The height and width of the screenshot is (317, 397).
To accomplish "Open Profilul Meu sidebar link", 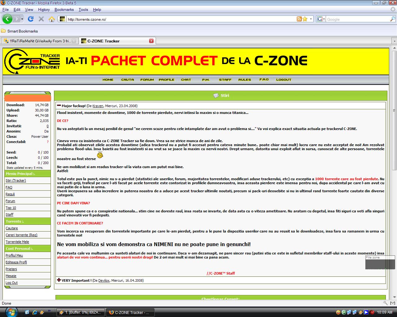I will pyautogui.click(x=14, y=255).
